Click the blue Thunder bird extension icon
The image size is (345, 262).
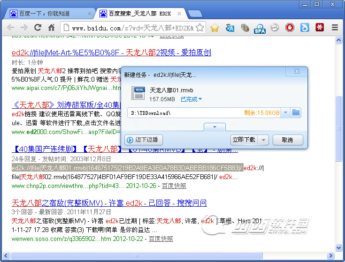tap(305, 28)
